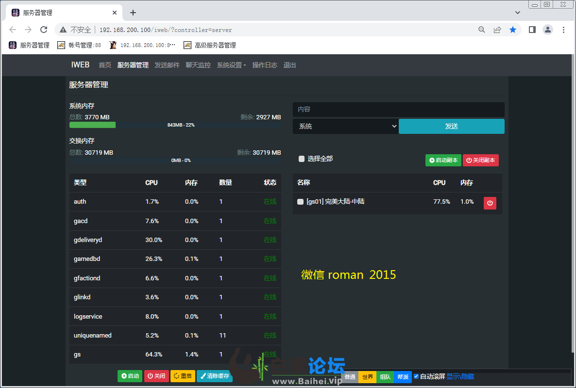Click the green 启动副本 button
The image size is (576, 388).
click(x=443, y=160)
